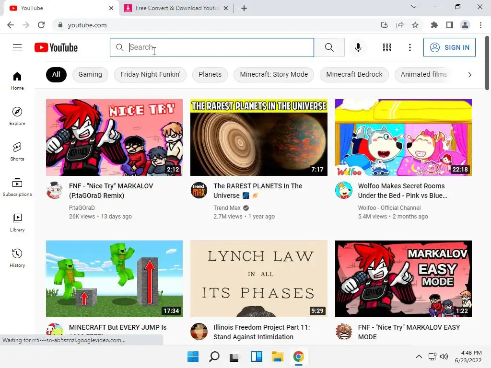Click the share page icon in address bar
Screen dimensions: 491x368
400,25
